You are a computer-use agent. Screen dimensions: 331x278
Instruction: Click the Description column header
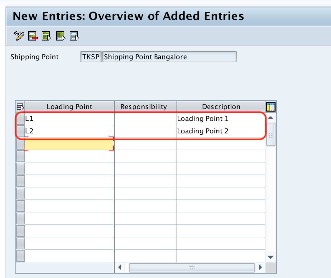(x=221, y=106)
